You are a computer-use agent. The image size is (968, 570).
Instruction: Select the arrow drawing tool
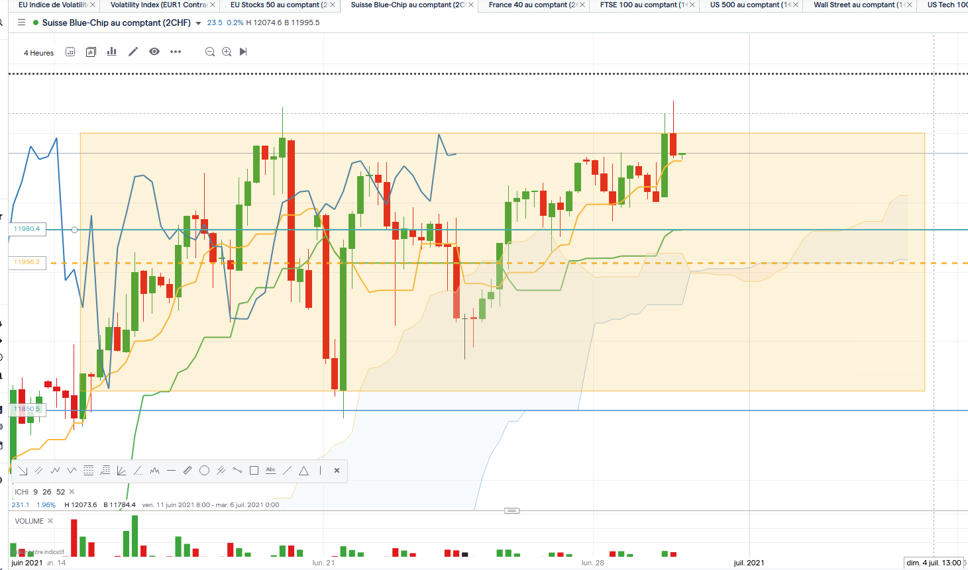click(23, 471)
